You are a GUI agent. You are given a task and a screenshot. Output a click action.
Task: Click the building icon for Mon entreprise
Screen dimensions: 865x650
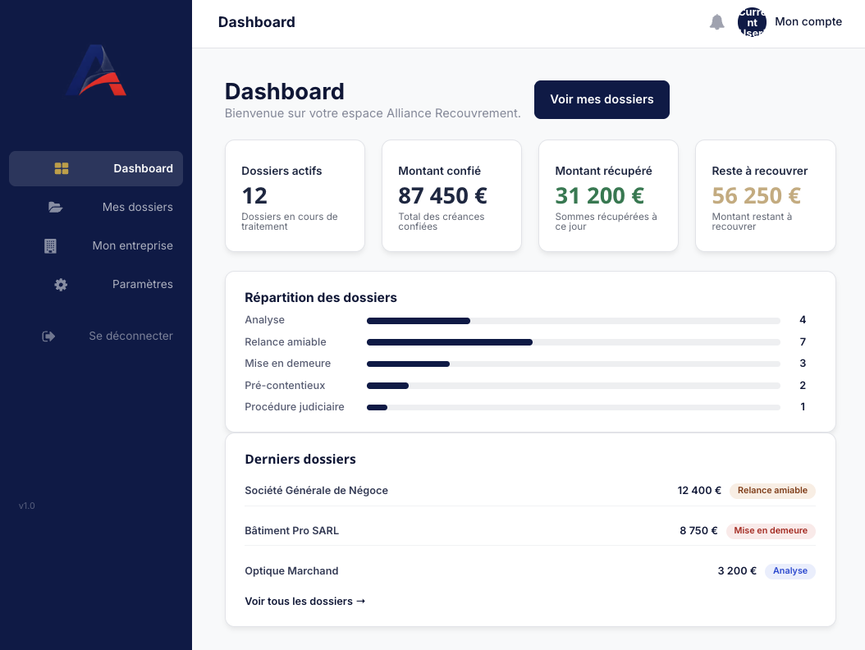pos(50,245)
